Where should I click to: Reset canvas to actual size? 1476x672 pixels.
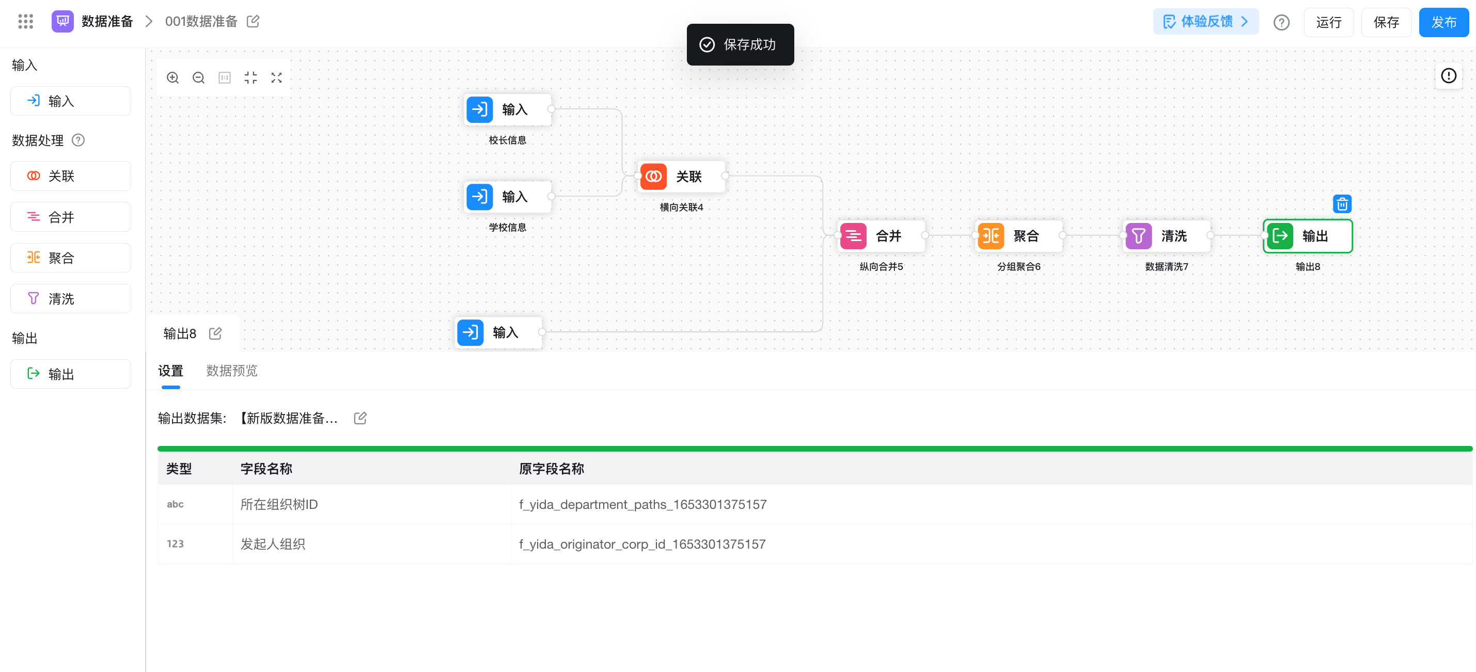coord(225,78)
